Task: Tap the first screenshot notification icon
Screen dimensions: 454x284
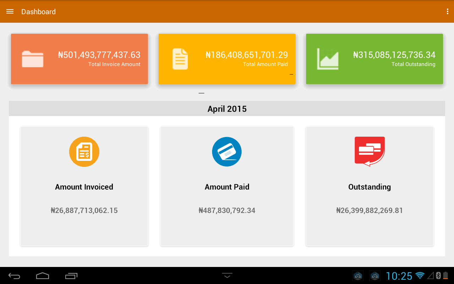Action: tap(358, 275)
